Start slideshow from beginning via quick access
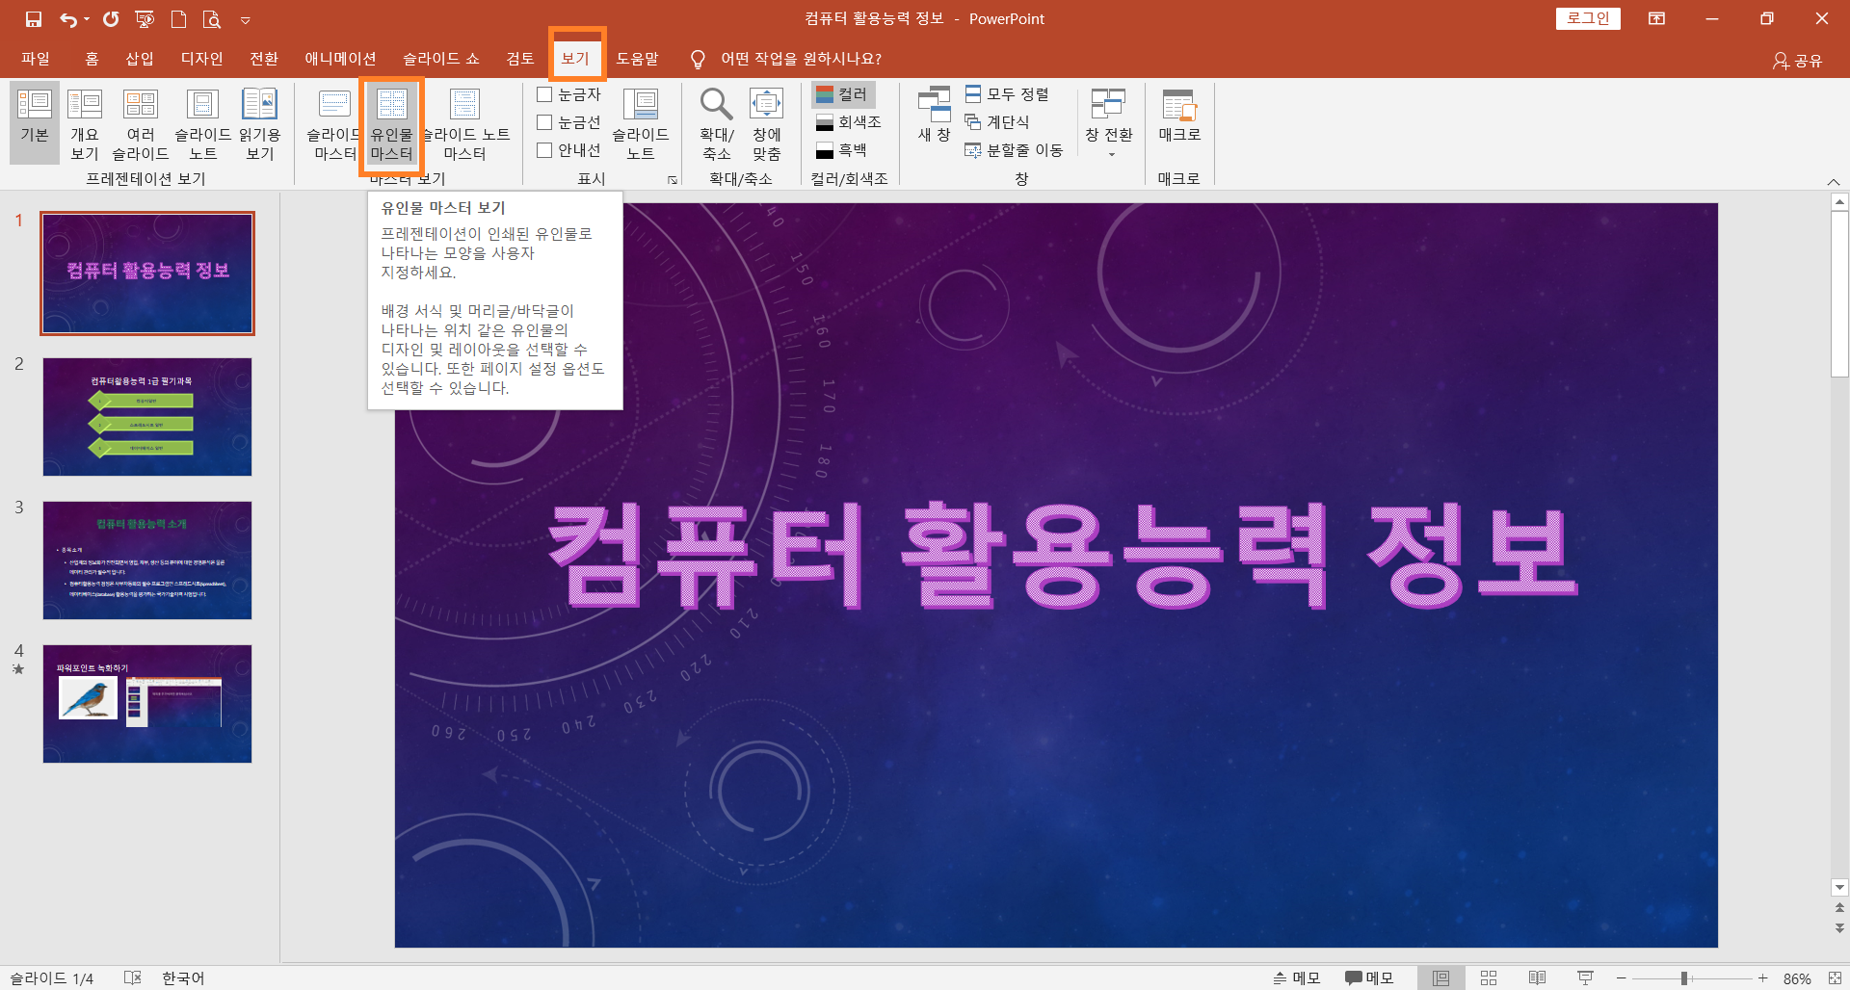Image resolution: width=1850 pixels, height=990 pixels. pyautogui.click(x=145, y=19)
